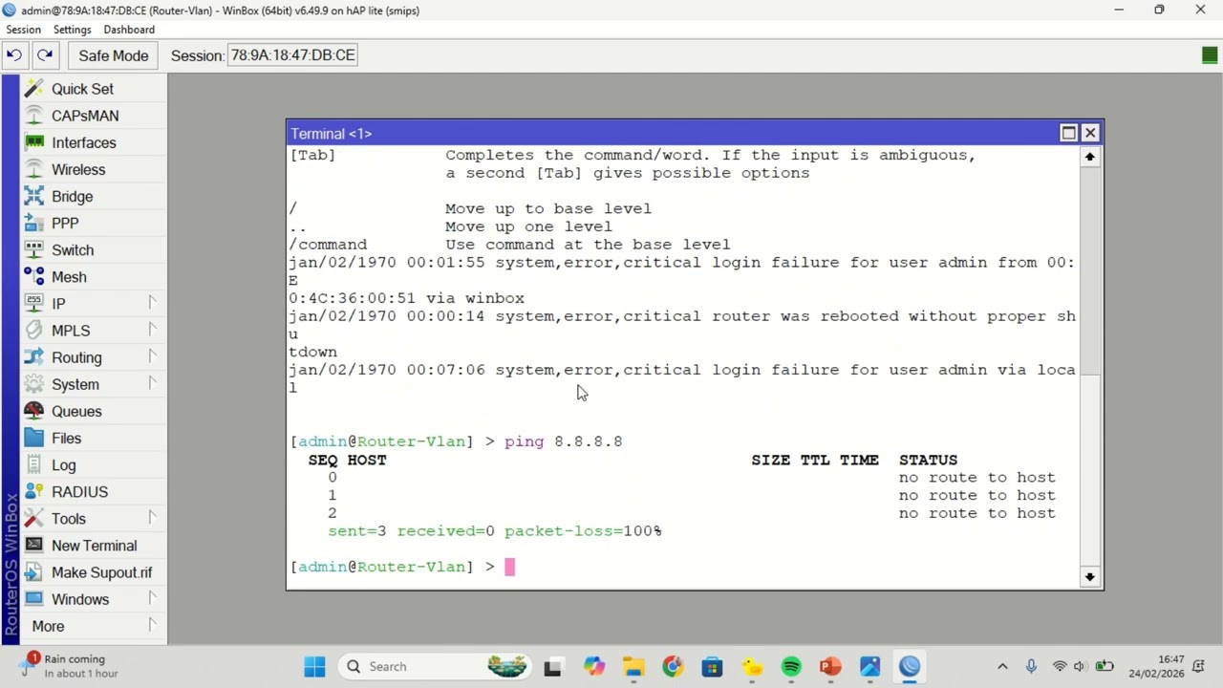Expand the IP submenu arrow
This screenshot has width=1223, height=688.
152,303
